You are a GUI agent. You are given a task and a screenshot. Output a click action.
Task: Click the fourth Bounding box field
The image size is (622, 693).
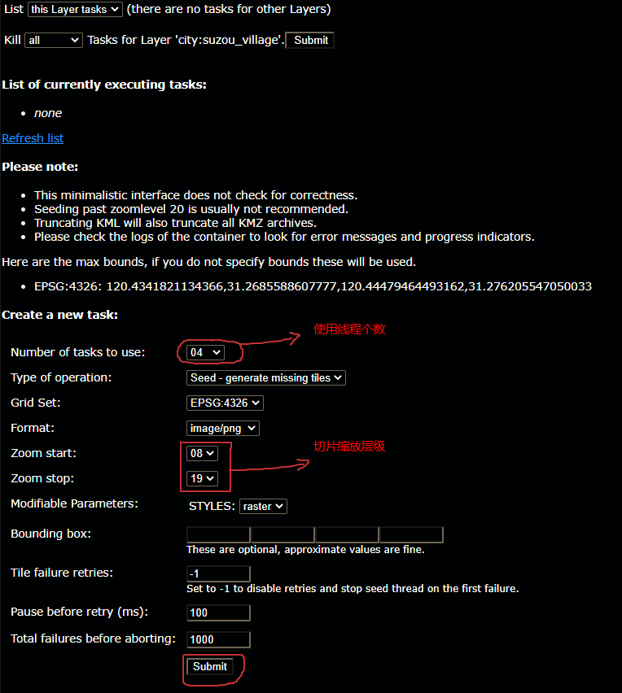[411, 534]
